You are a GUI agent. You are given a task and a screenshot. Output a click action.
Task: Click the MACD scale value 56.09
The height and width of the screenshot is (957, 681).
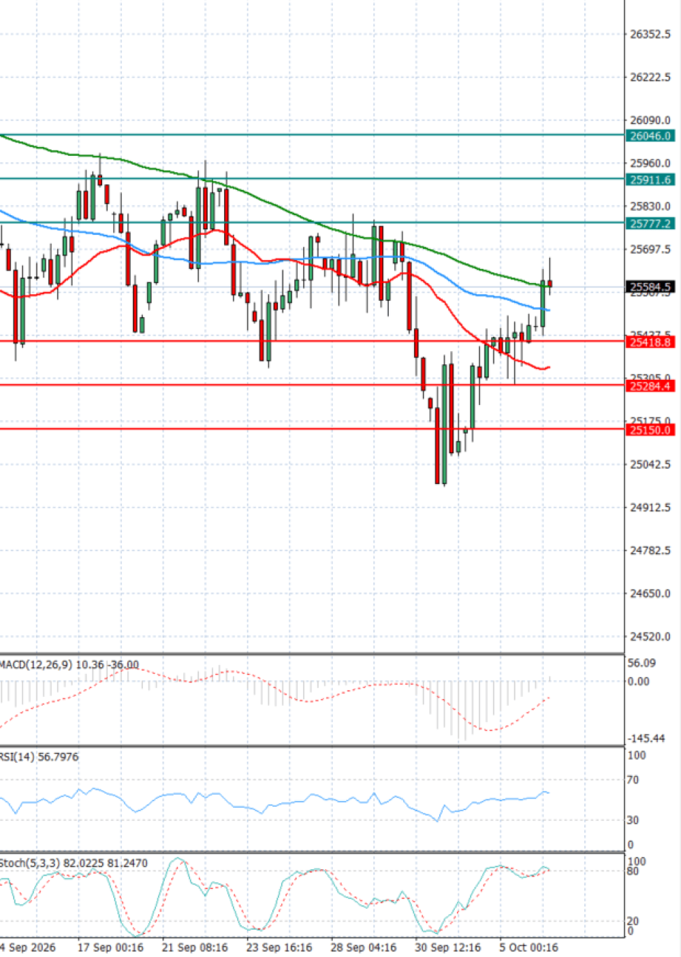pos(642,663)
